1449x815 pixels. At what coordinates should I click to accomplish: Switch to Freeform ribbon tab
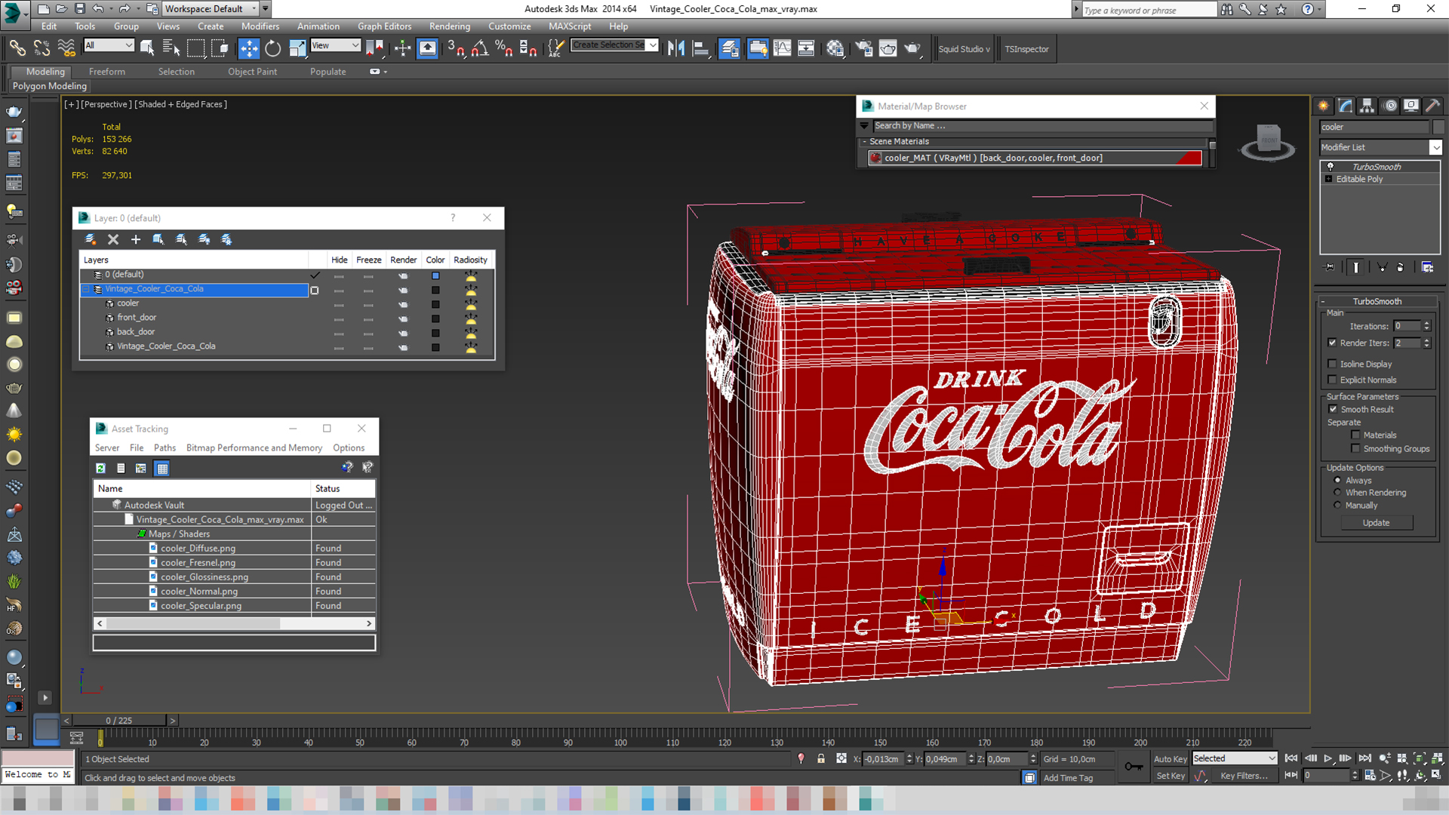(107, 72)
